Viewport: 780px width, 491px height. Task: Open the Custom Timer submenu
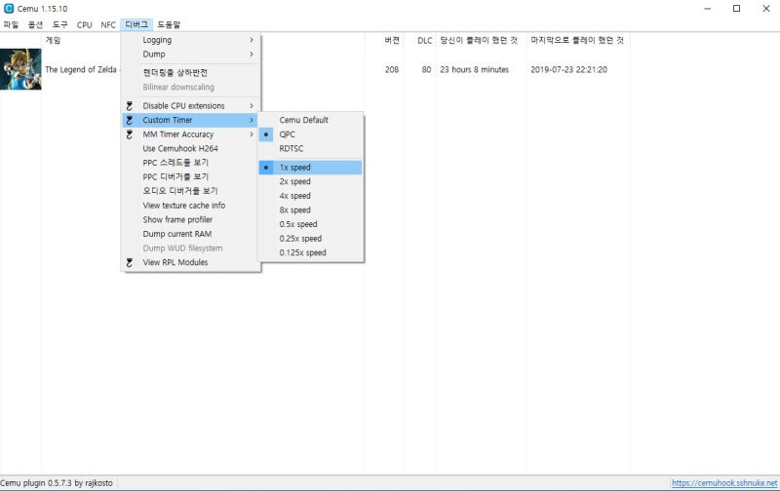pos(190,120)
